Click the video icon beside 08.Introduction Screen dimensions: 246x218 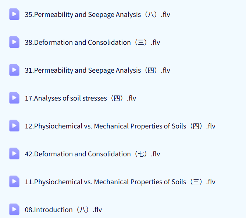tap(14, 210)
